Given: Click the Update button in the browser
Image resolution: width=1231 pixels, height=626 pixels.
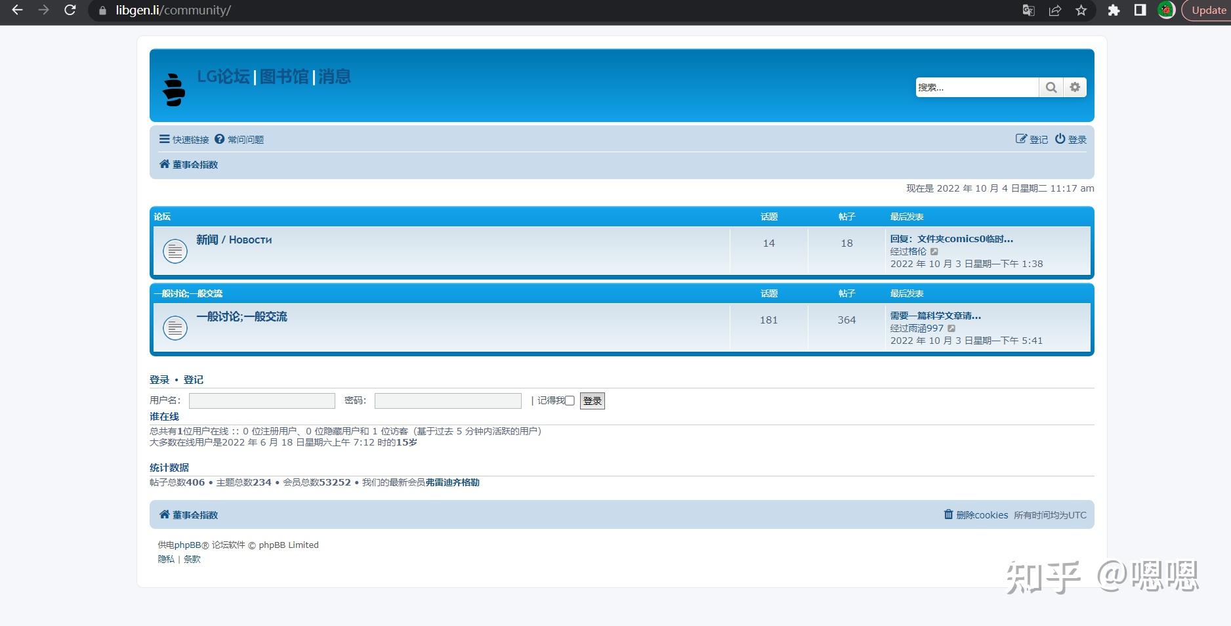Looking at the screenshot, I should pyautogui.click(x=1207, y=10).
